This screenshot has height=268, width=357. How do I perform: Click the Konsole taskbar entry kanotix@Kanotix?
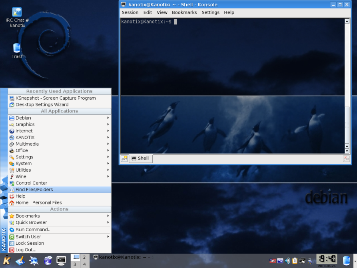coord(120,257)
